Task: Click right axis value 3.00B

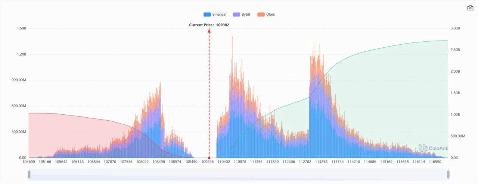Action: click(455, 29)
